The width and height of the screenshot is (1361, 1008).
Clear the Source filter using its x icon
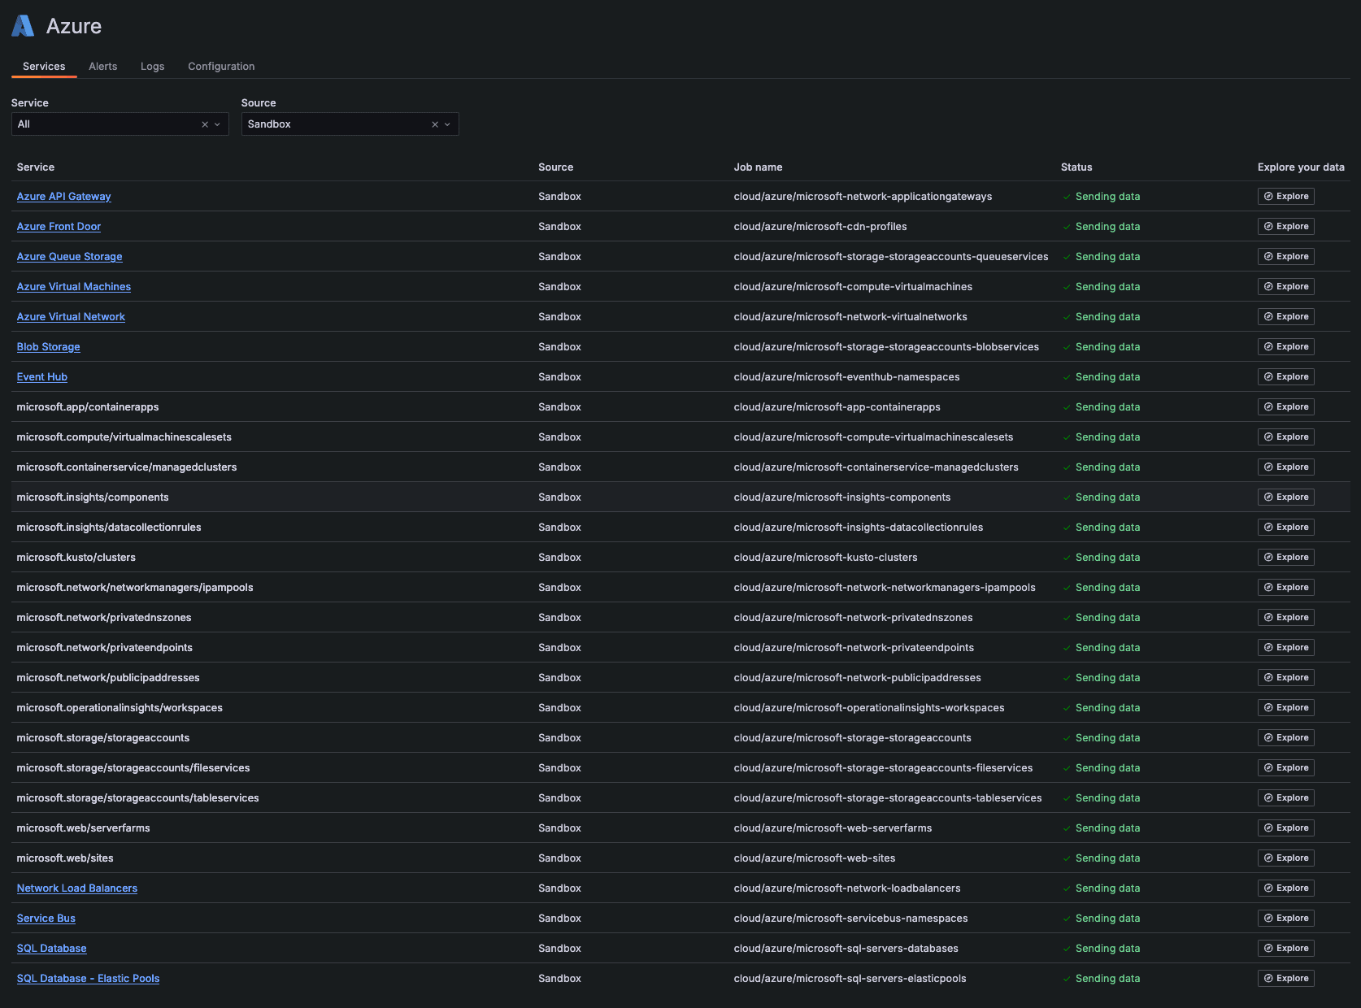pyautogui.click(x=434, y=124)
